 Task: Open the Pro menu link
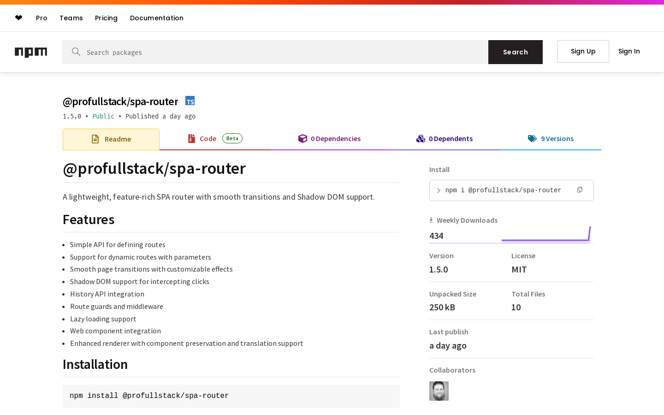[41, 18]
